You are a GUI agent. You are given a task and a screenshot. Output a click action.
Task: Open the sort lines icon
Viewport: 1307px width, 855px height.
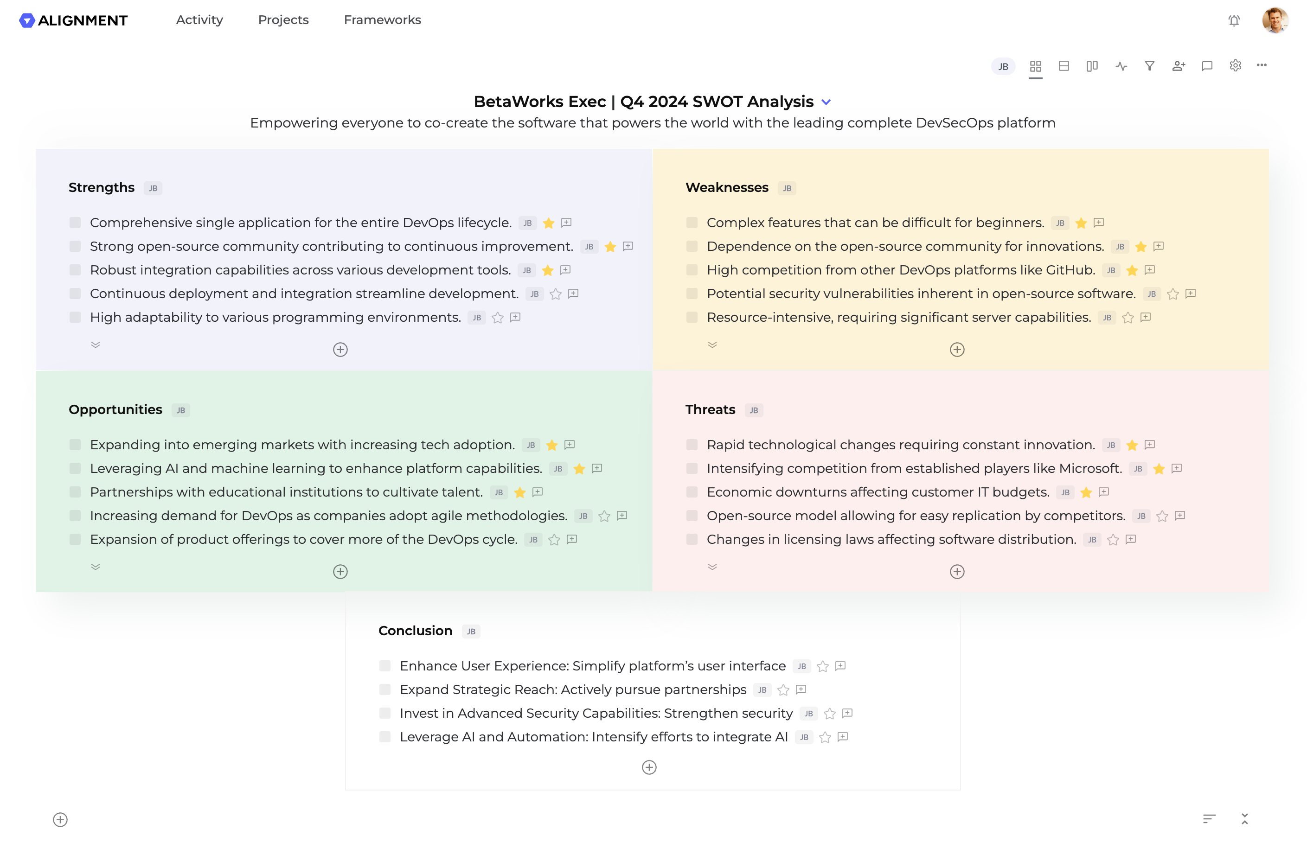click(1209, 819)
